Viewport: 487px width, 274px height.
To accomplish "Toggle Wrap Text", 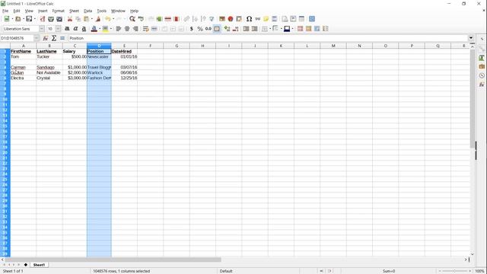I will pos(145,29).
